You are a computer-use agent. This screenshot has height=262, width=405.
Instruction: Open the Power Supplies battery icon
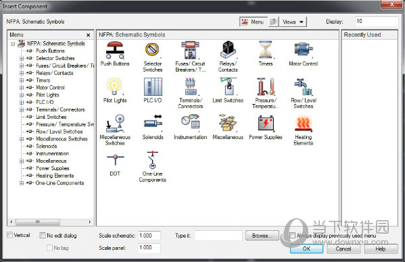tap(266, 124)
